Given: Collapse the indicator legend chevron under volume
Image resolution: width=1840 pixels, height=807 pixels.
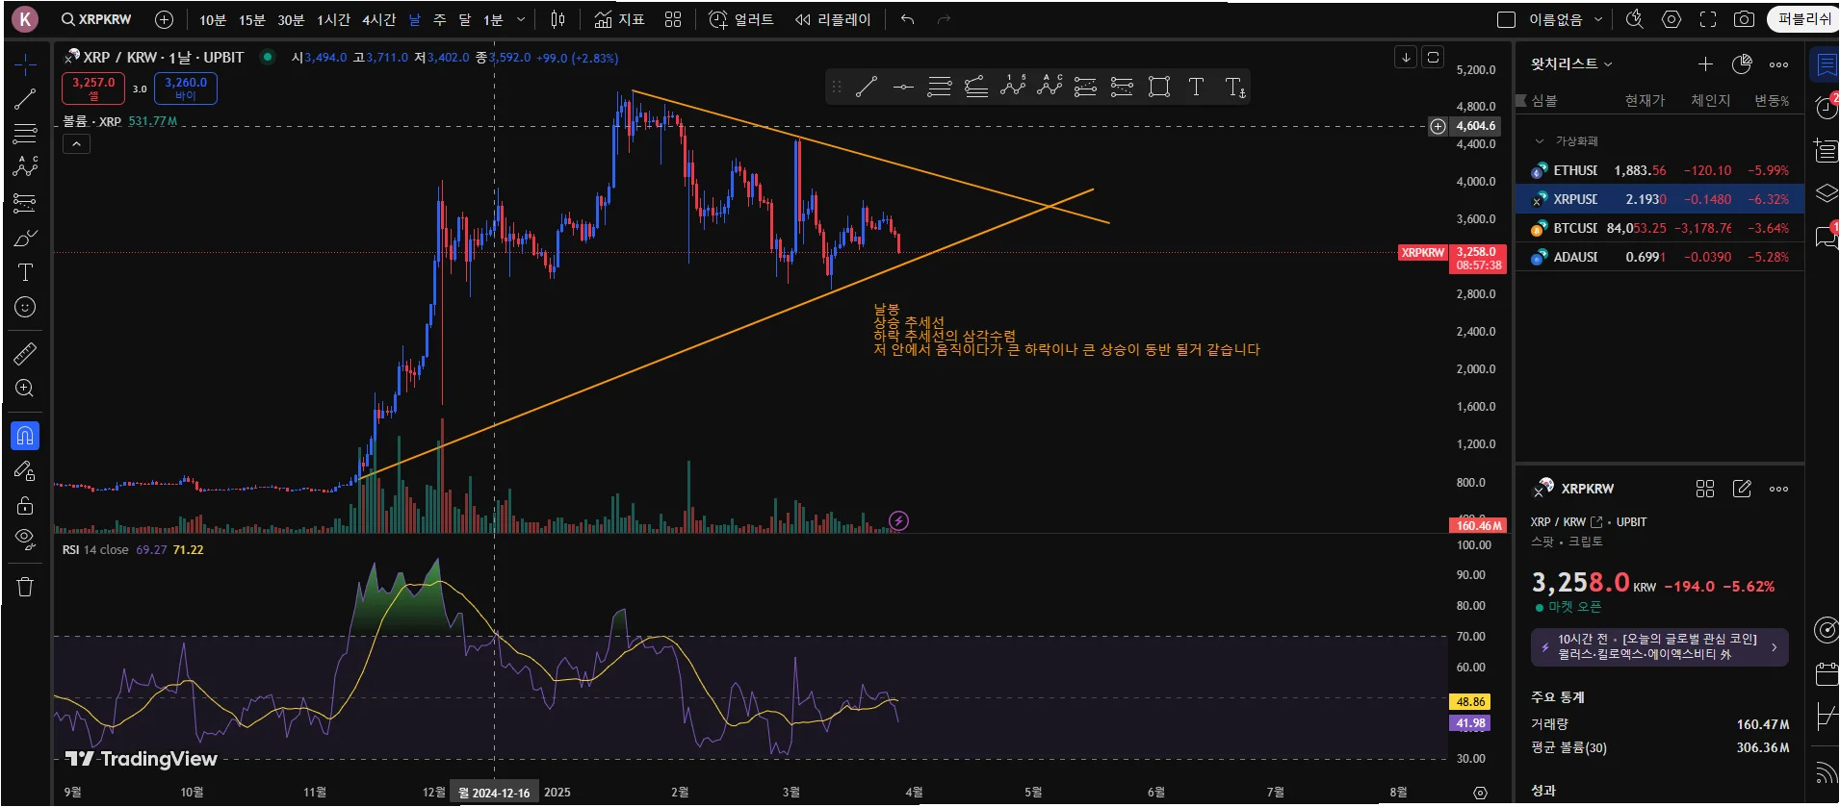Looking at the screenshot, I should [x=76, y=144].
